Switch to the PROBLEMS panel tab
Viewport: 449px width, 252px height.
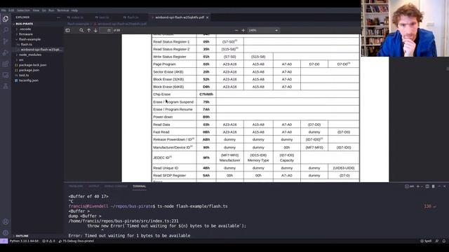click(x=76, y=186)
